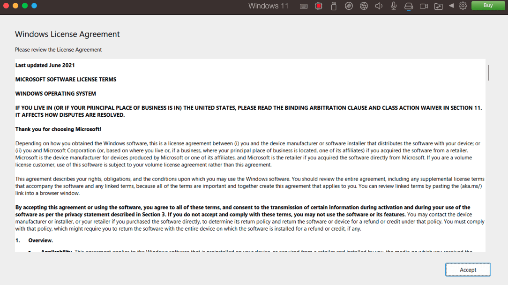Click the "Thank you for choosing Microsoft!" text
This screenshot has height=285, width=508.
58,129
